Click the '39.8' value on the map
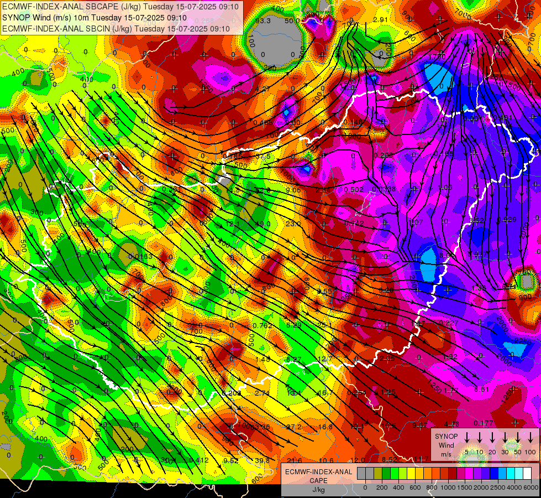 pos(262,461)
